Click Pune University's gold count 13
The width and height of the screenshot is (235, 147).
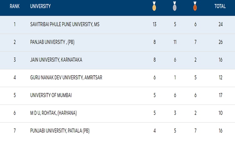(x=154, y=24)
